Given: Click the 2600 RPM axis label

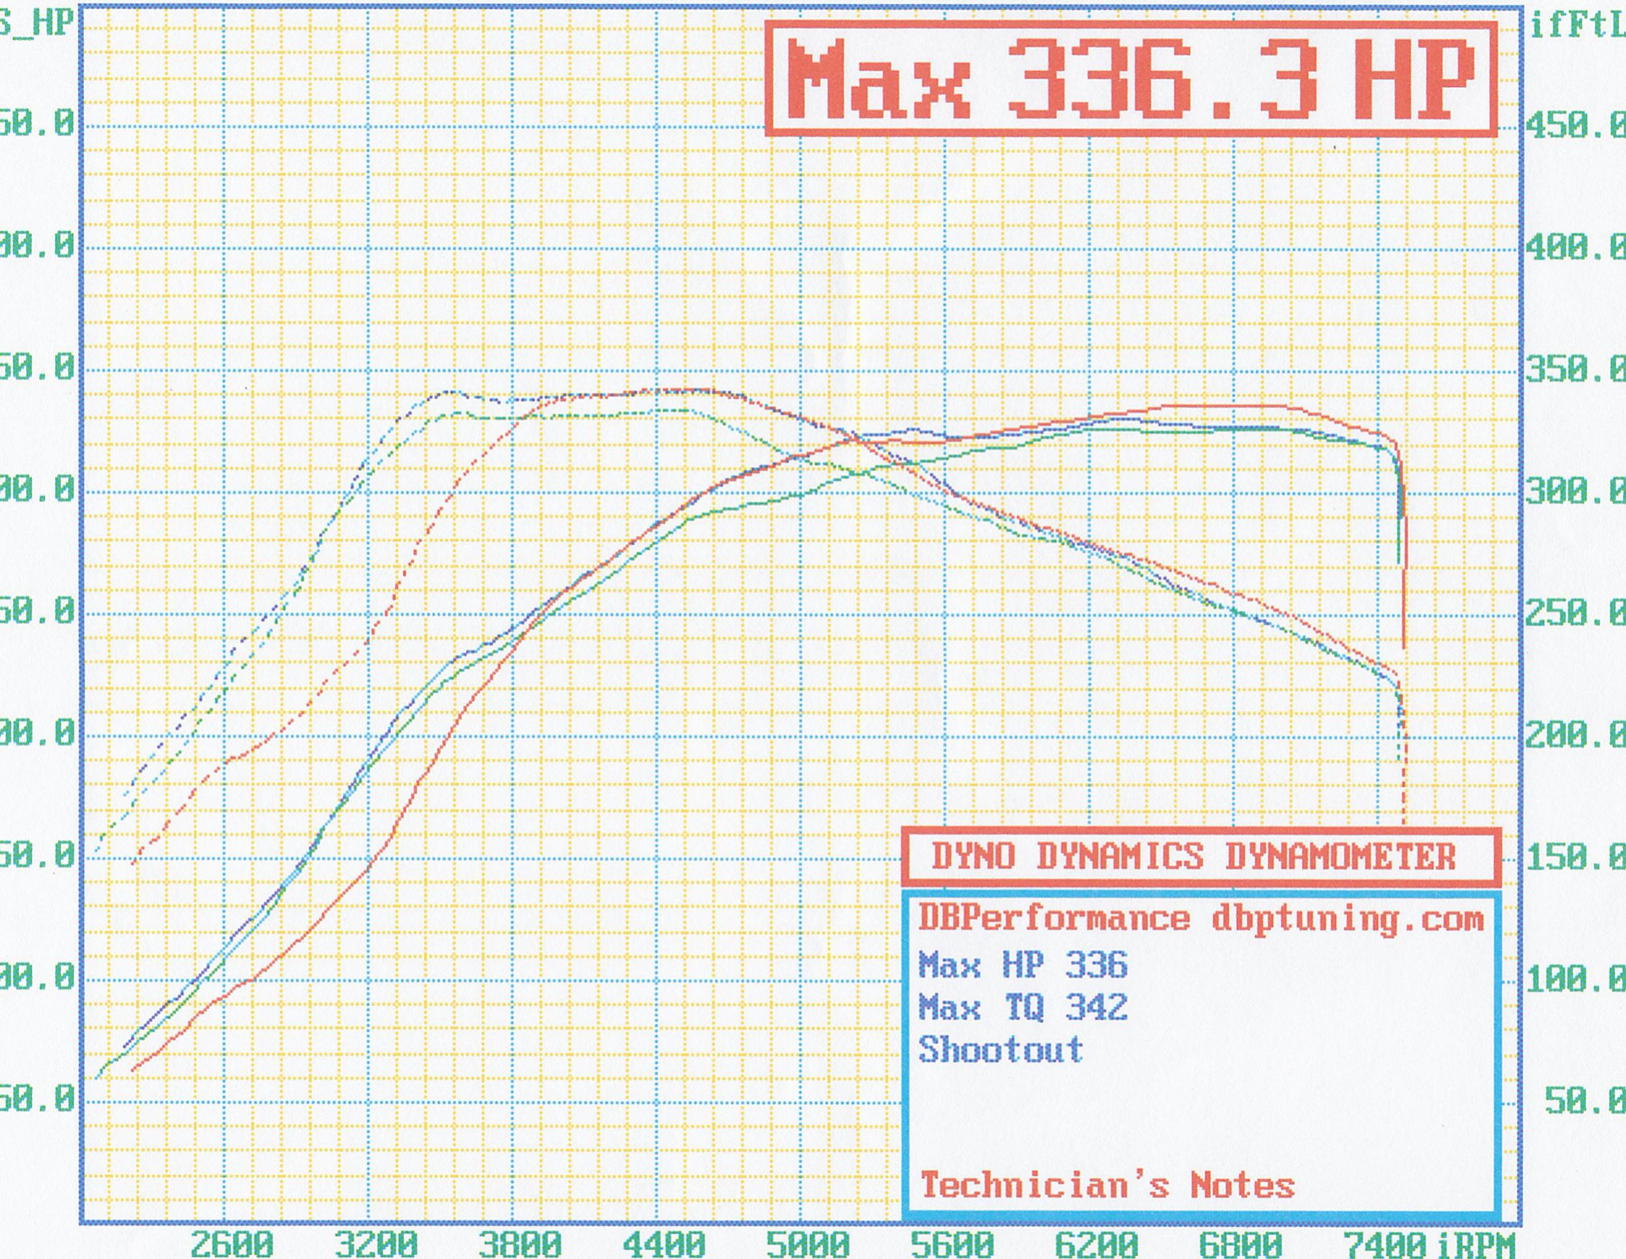Looking at the screenshot, I should tap(232, 1244).
